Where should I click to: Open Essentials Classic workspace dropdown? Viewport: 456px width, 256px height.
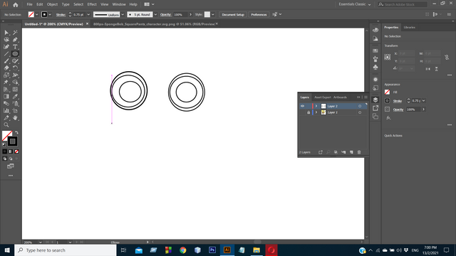pyautogui.click(x=355, y=4)
